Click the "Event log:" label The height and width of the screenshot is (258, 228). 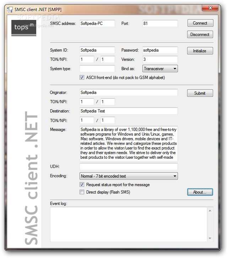tap(59, 204)
